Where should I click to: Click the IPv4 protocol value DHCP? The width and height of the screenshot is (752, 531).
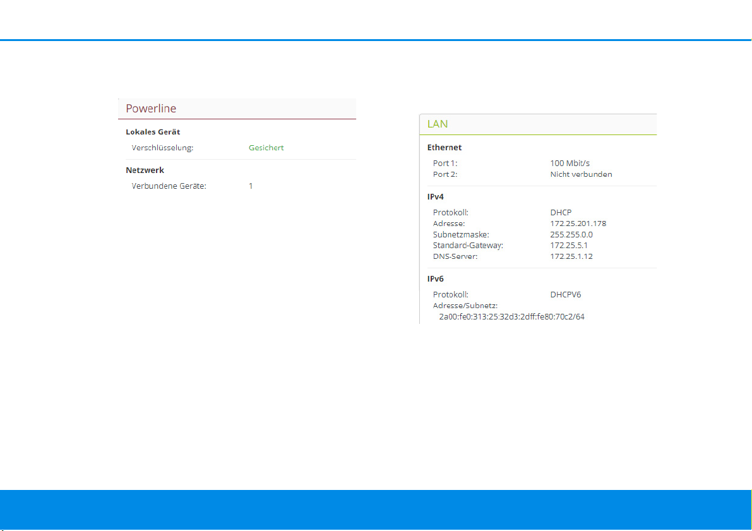point(561,213)
